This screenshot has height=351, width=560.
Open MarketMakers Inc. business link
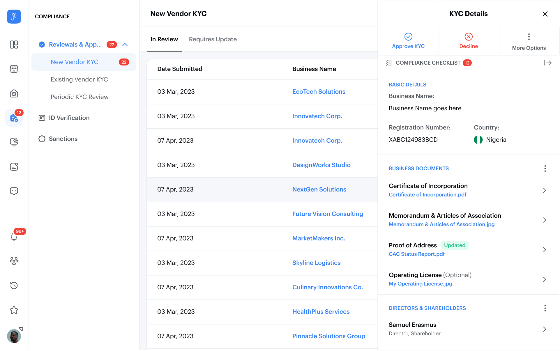pos(319,238)
